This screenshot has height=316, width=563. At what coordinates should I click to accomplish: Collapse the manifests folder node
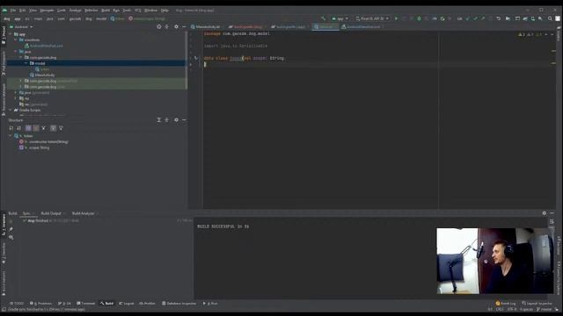(16, 40)
